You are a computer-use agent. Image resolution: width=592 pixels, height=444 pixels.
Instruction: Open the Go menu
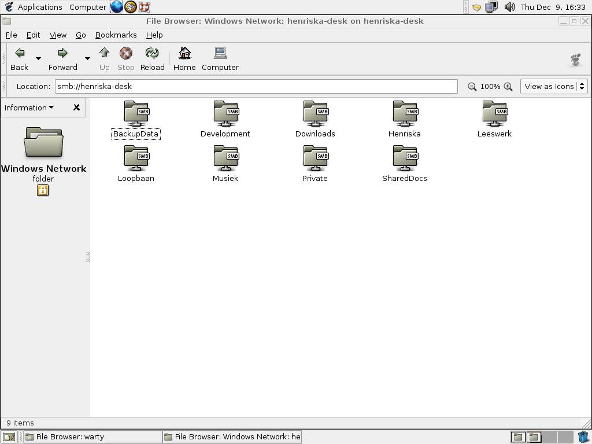tap(80, 35)
